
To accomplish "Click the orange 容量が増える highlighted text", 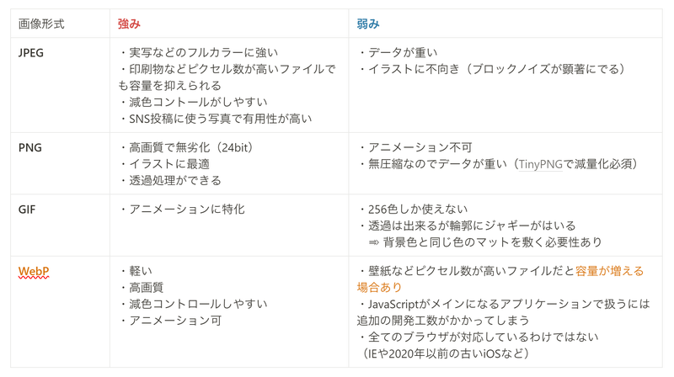I will [x=609, y=271].
